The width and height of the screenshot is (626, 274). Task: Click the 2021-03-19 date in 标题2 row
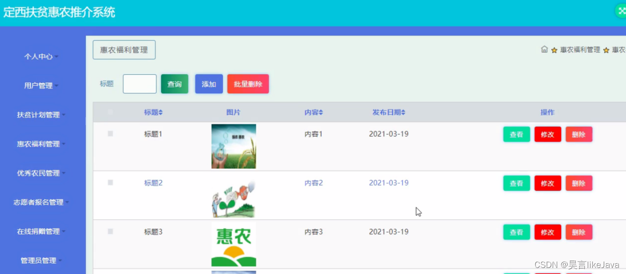pos(389,183)
